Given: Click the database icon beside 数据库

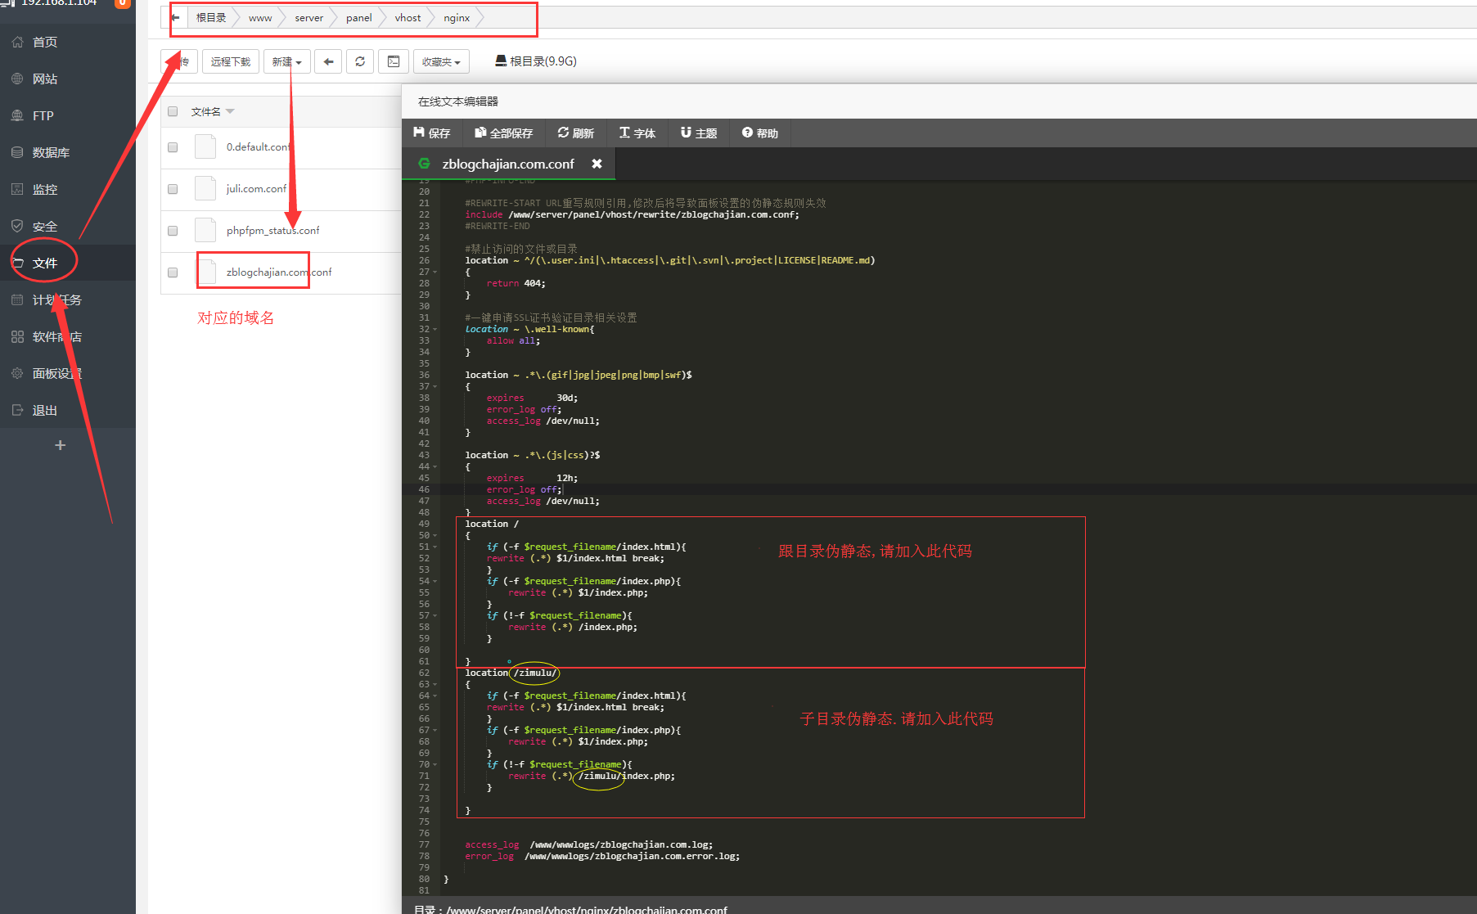Looking at the screenshot, I should pyautogui.click(x=17, y=152).
